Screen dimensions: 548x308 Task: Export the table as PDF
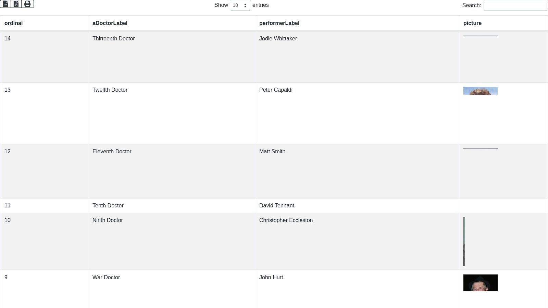[x=16, y=4]
